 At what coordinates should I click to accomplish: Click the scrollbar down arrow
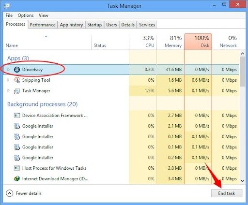242,181
